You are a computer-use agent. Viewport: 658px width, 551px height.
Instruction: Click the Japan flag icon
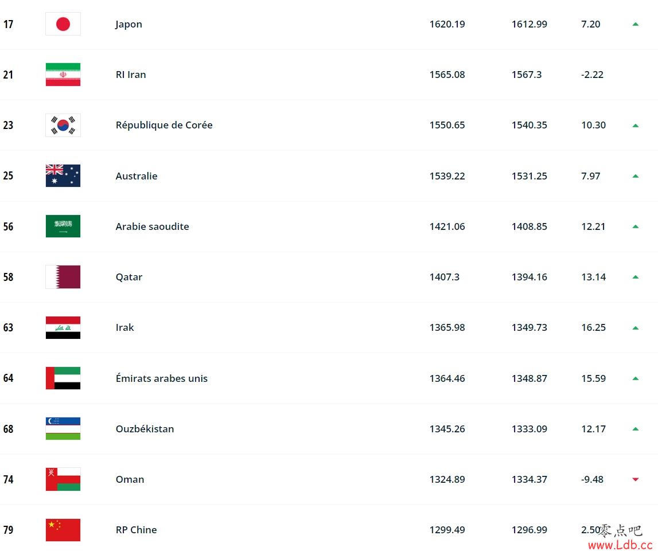point(63,24)
